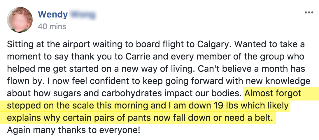Open the post via "40 mins" timestamp
The width and height of the screenshot is (319, 140).
(x=52, y=27)
